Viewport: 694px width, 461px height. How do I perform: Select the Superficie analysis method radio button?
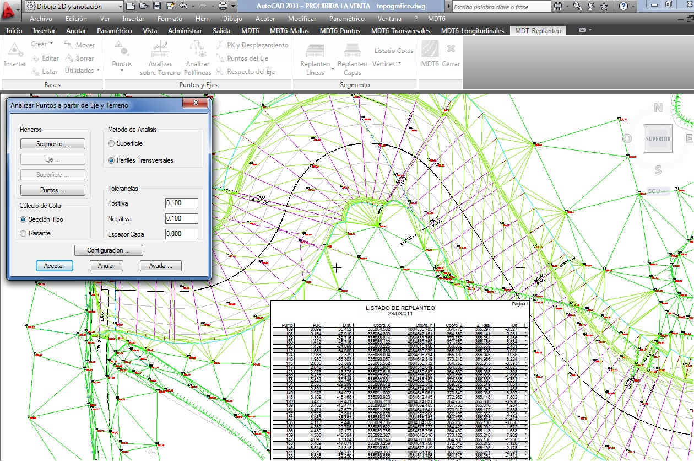tap(112, 143)
